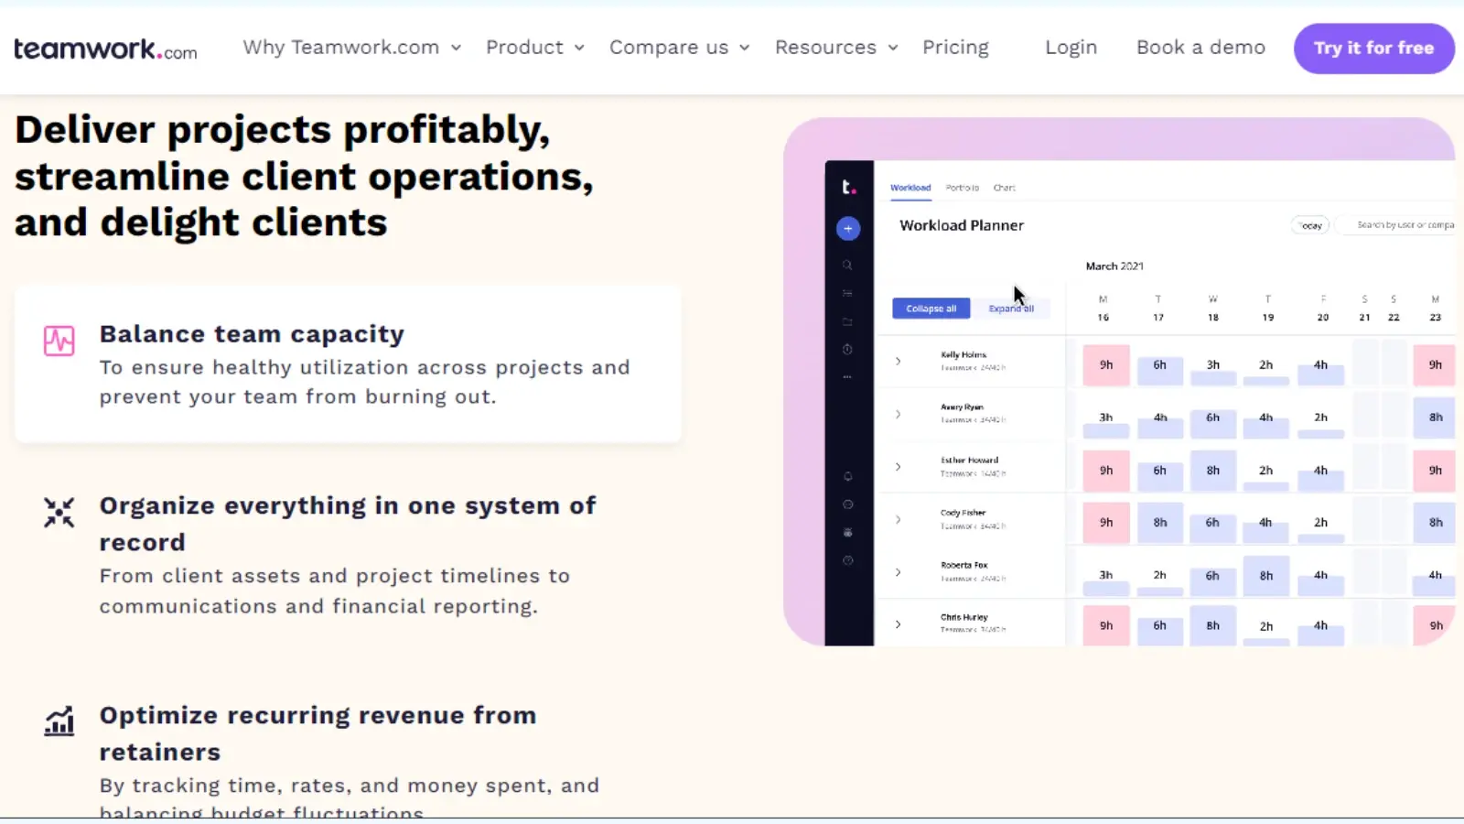Click the Expand all button
The height and width of the screenshot is (824, 1464).
(1011, 309)
